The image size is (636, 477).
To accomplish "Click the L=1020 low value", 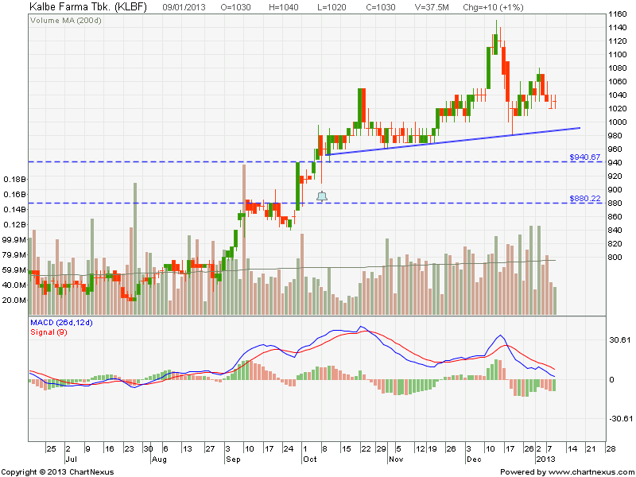I will point(332,7).
